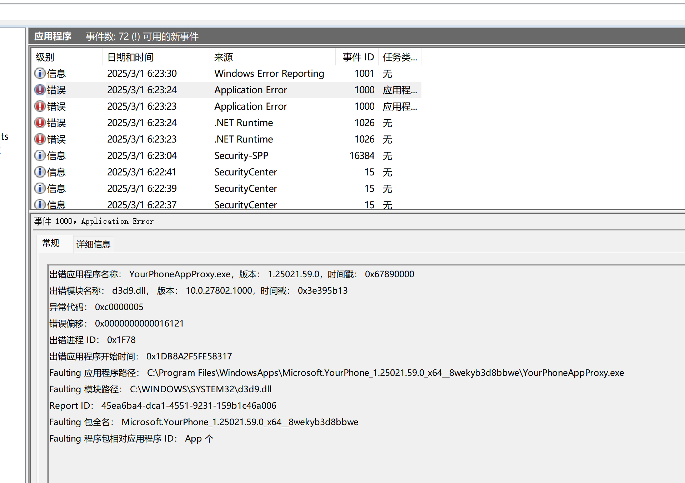Click the info icon on the SecurityCenter 6:22:41 event
This screenshot has height=483, width=685.
[x=40, y=172]
